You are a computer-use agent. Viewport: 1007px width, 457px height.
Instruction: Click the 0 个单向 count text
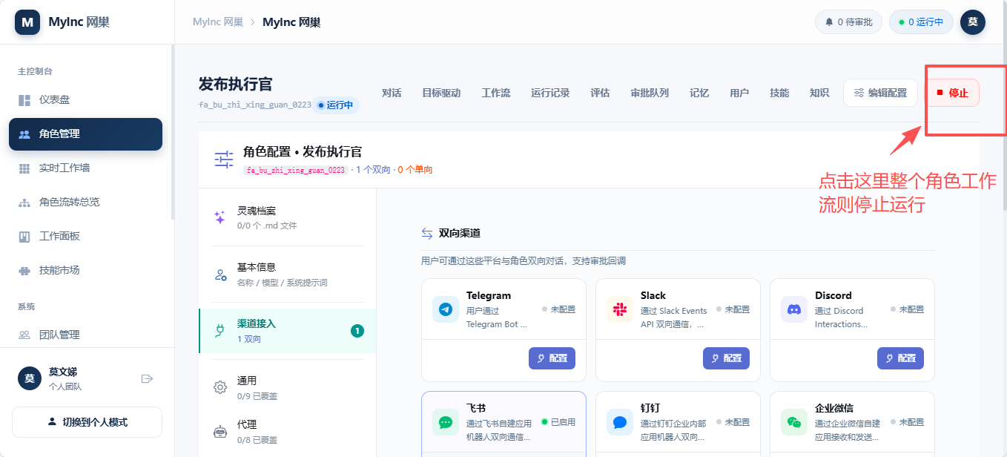(415, 170)
